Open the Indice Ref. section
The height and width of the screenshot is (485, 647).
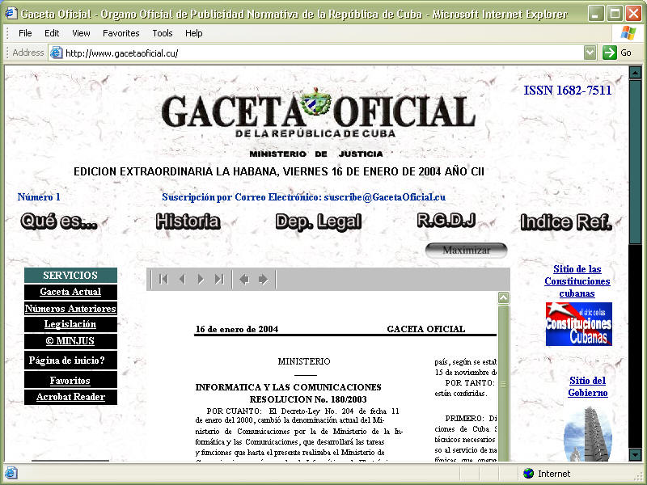566,221
